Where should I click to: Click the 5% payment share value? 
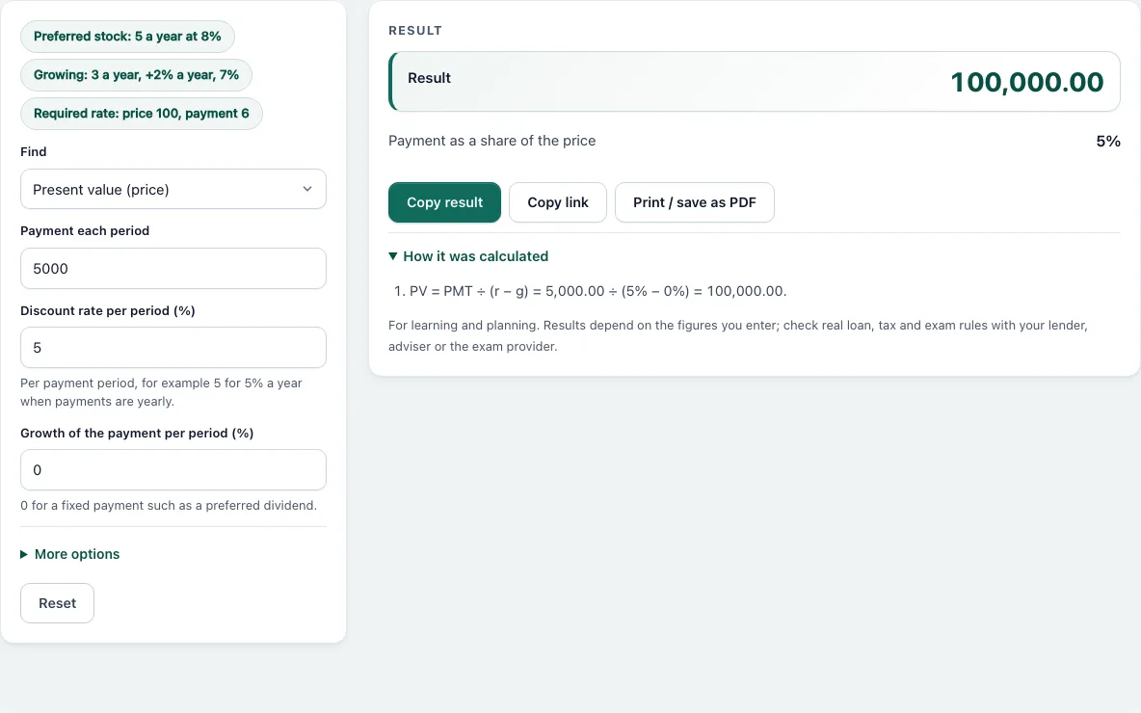1108,141
